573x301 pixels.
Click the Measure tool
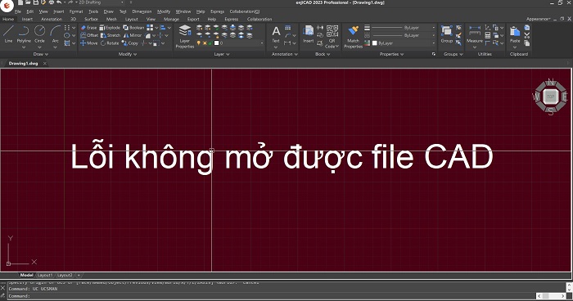click(x=475, y=34)
